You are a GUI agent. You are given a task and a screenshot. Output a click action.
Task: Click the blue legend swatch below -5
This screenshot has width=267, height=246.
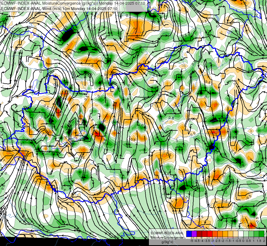(189, 234)
